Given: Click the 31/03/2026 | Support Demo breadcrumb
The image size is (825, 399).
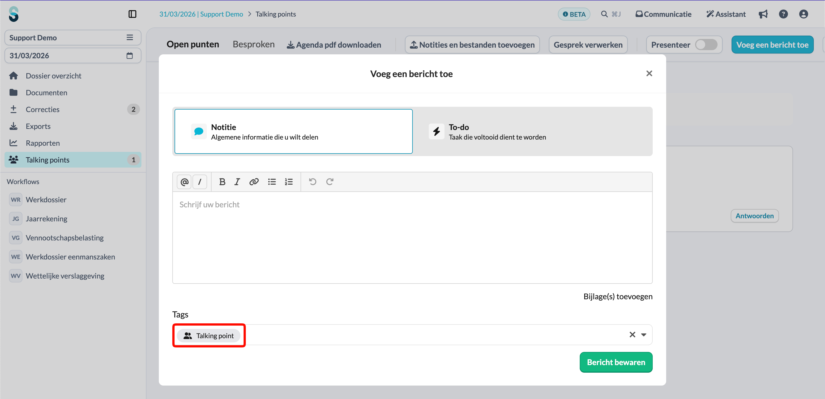Looking at the screenshot, I should coord(201,14).
